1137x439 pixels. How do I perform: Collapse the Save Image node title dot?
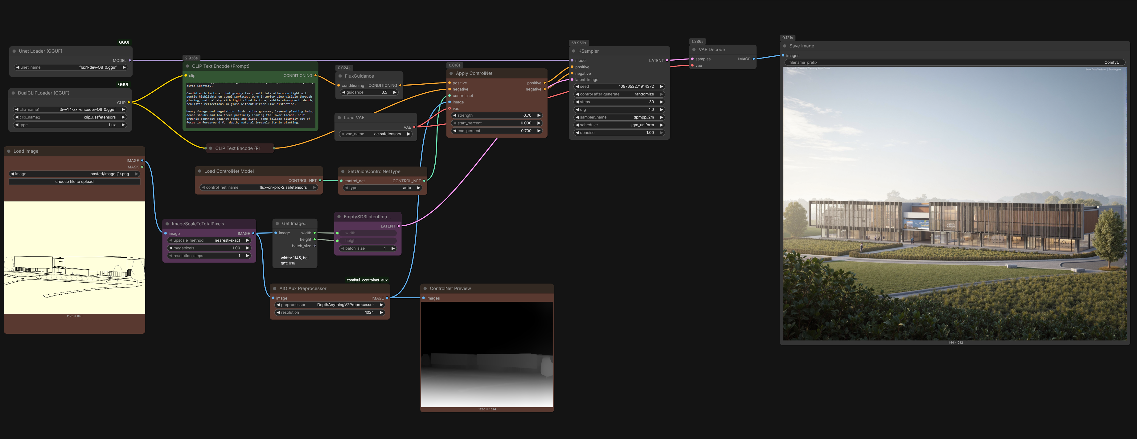tap(785, 46)
